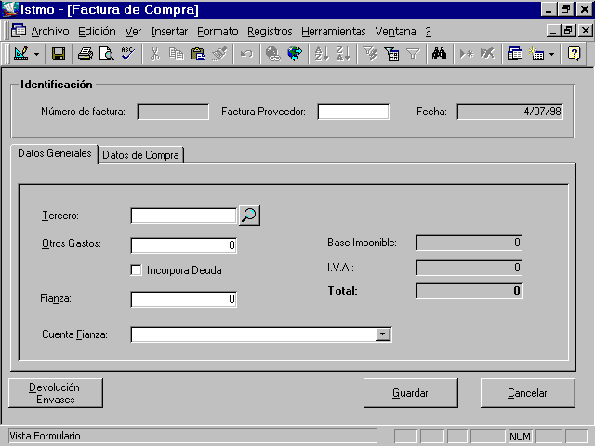This screenshot has width=595, height=446.
Task: Restore the inner Factura de Compra document window
Action: tap(569, 31)
